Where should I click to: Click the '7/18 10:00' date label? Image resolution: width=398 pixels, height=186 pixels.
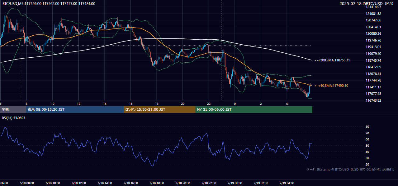pyautogui.click(x=52, y=183)
